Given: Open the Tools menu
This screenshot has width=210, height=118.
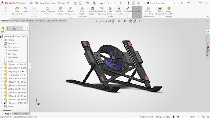Looking at the screenshot, I should click(54, 3).
